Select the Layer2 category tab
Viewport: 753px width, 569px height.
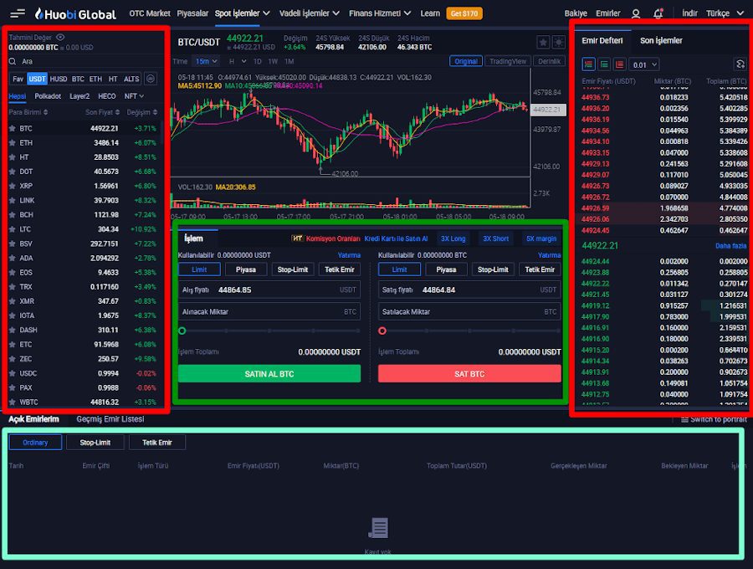point(79,96)
